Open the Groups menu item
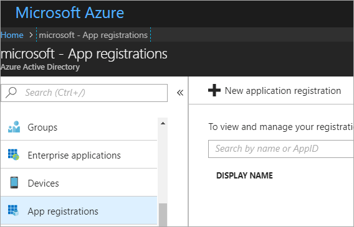This screenshot has width=354, height=227. point(79,127)
